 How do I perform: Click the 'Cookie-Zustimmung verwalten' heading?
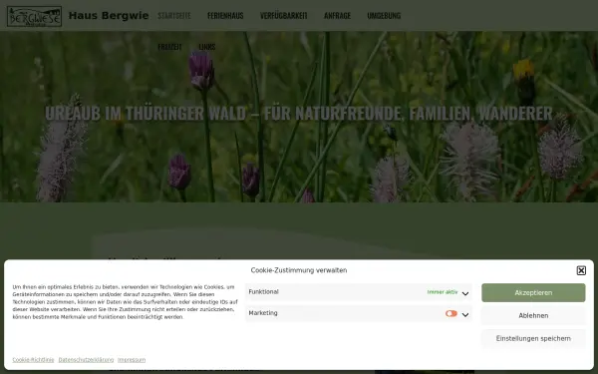tap(299, 270)
